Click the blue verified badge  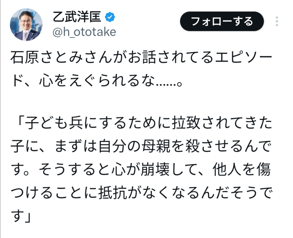[x=110, y=18]
